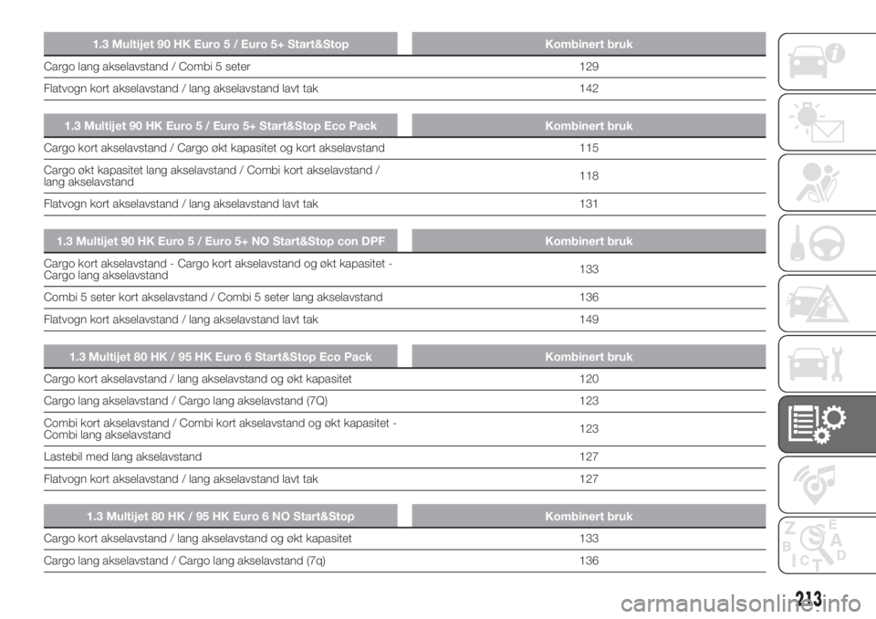Select the maintenance car and wrench icon

click(x=816, y=363)
